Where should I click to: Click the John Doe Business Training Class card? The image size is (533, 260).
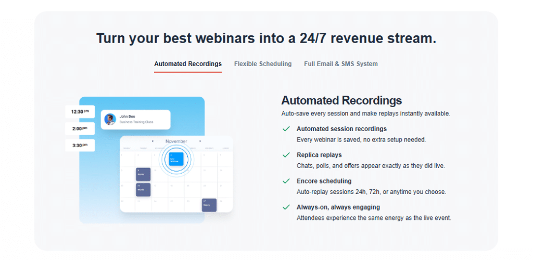click(x=136, y=120)
